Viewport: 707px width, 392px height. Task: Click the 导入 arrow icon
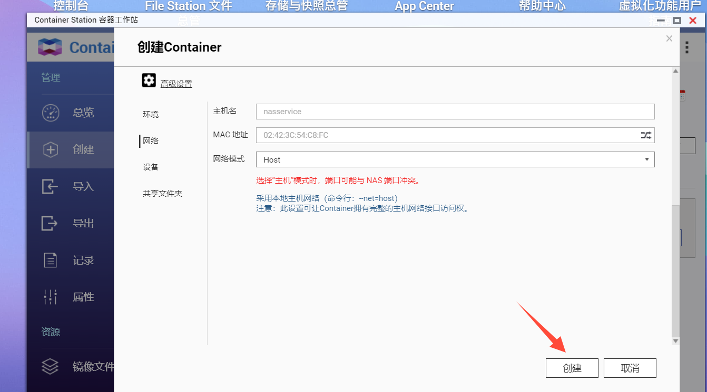pos(50,186)
